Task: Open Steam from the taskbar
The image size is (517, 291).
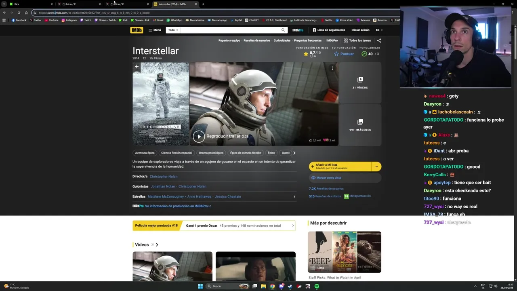Action: [x=290, y=286]
